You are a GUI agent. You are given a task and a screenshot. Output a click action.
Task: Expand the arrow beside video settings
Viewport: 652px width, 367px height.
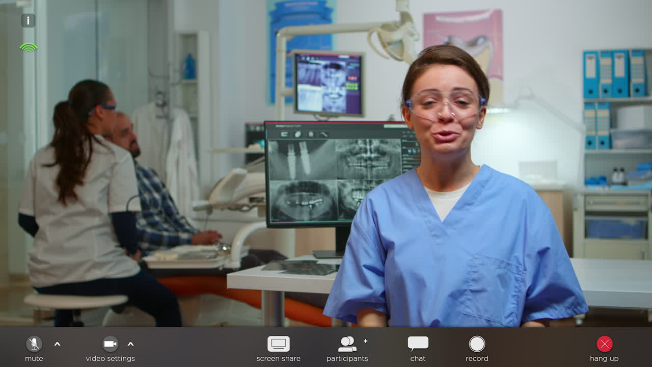tap(130, 344)
